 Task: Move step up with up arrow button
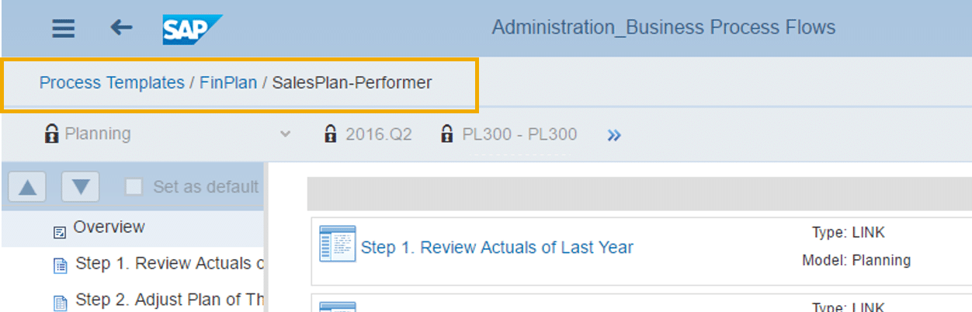27,187
